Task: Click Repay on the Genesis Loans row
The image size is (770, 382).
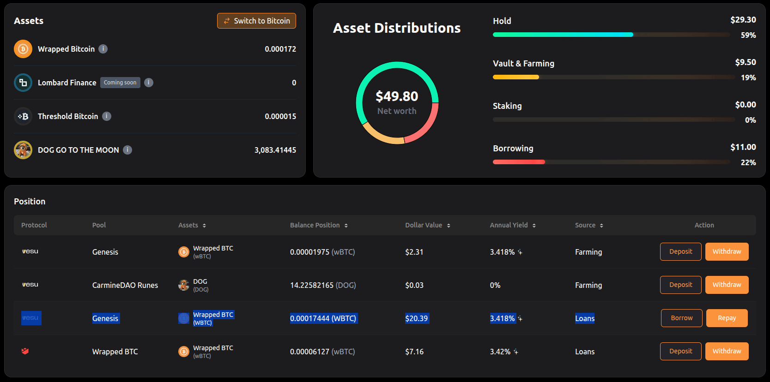Action: coord(727,318)
